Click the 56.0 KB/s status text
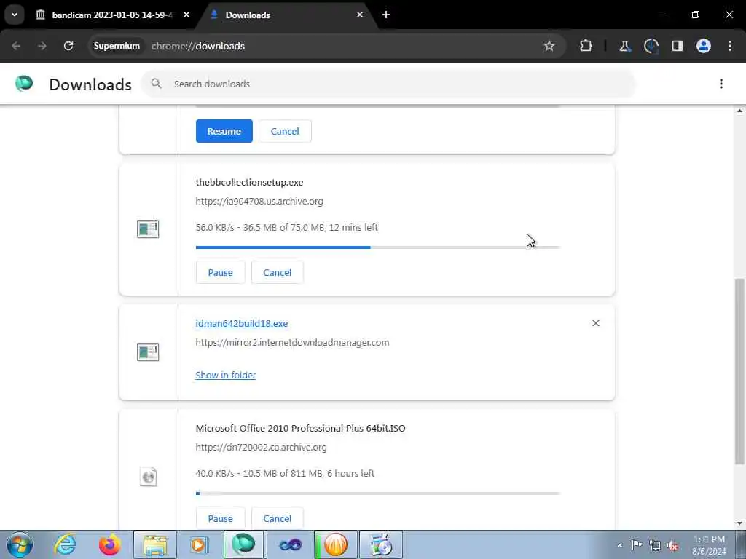The width and height of the screenshot is (746, 559). [x=287, y=227]
